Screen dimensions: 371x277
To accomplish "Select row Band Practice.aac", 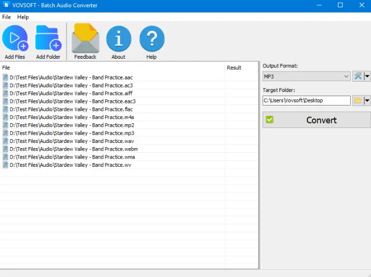I will pos(129,77).
